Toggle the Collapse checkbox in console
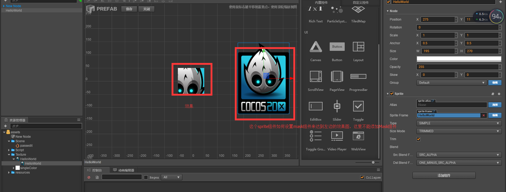Image resolution: width=506 pixels, height=192 pixels. tap(362, 178)
